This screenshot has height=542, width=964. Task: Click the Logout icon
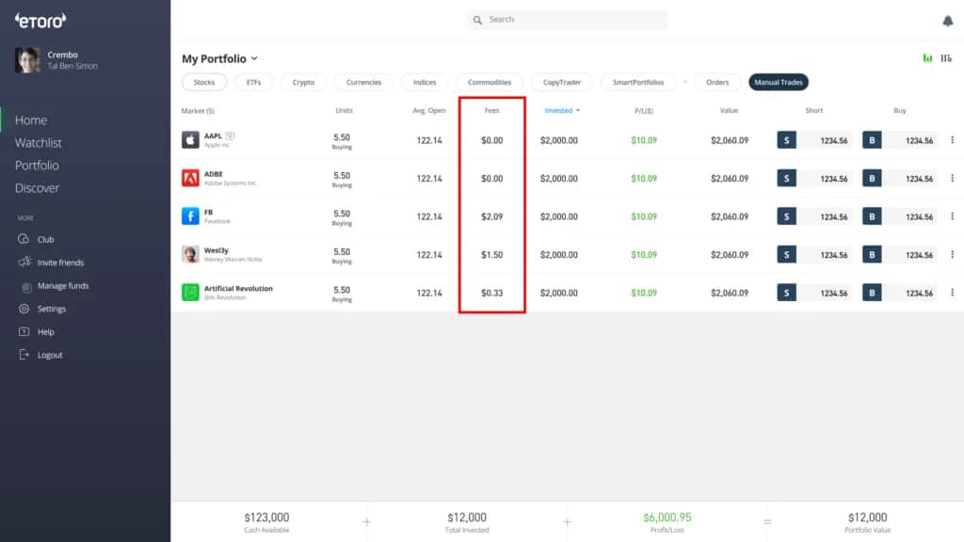point(21,355)
